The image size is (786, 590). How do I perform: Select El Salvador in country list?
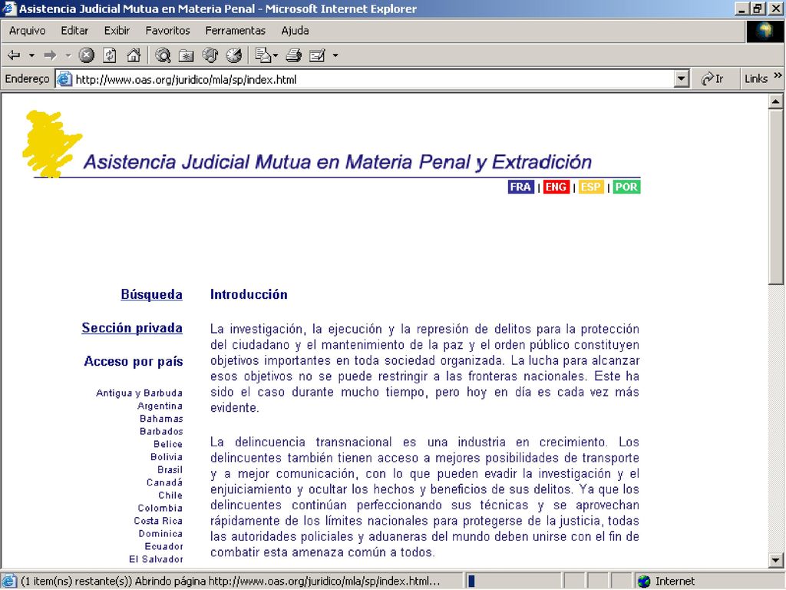(156, 559)
